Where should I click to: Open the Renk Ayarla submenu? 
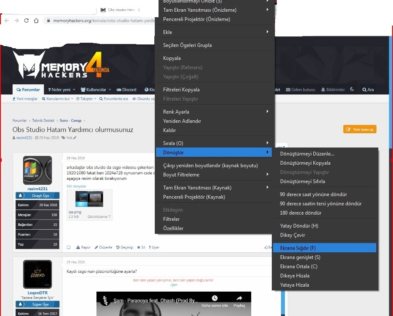tap(214, 111)
